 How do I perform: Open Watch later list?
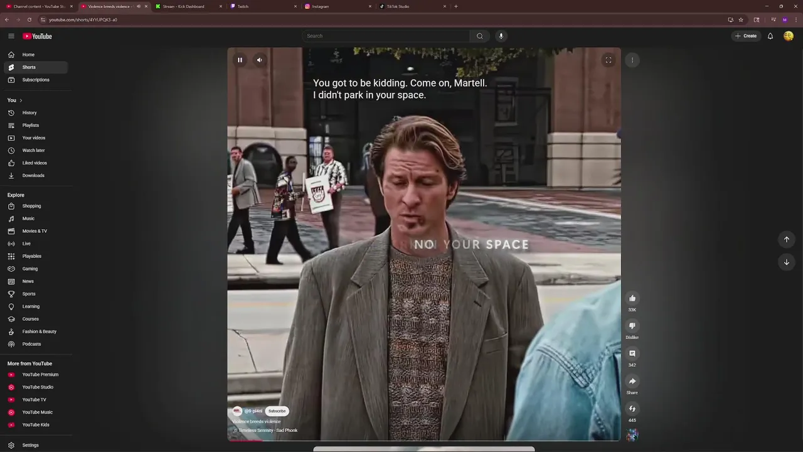pyautogui.click(x=36, y=151)
